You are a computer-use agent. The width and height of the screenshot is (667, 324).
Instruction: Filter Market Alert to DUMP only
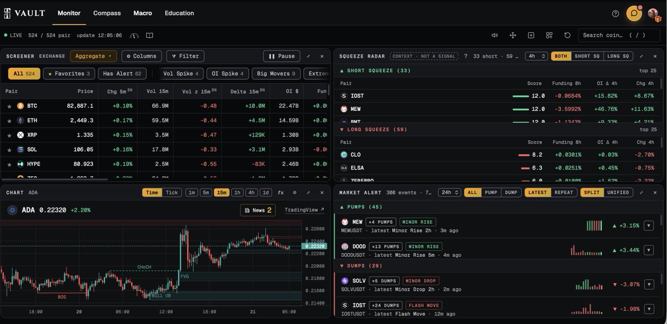[511, 193]
